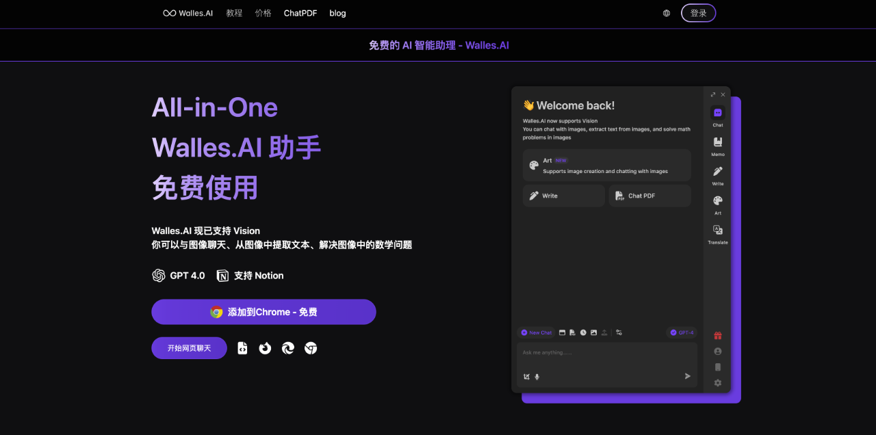Image resolution: width=876 pixels, height=435 pixels.
Task: Start a New Chat
Action: pos(536,332)
